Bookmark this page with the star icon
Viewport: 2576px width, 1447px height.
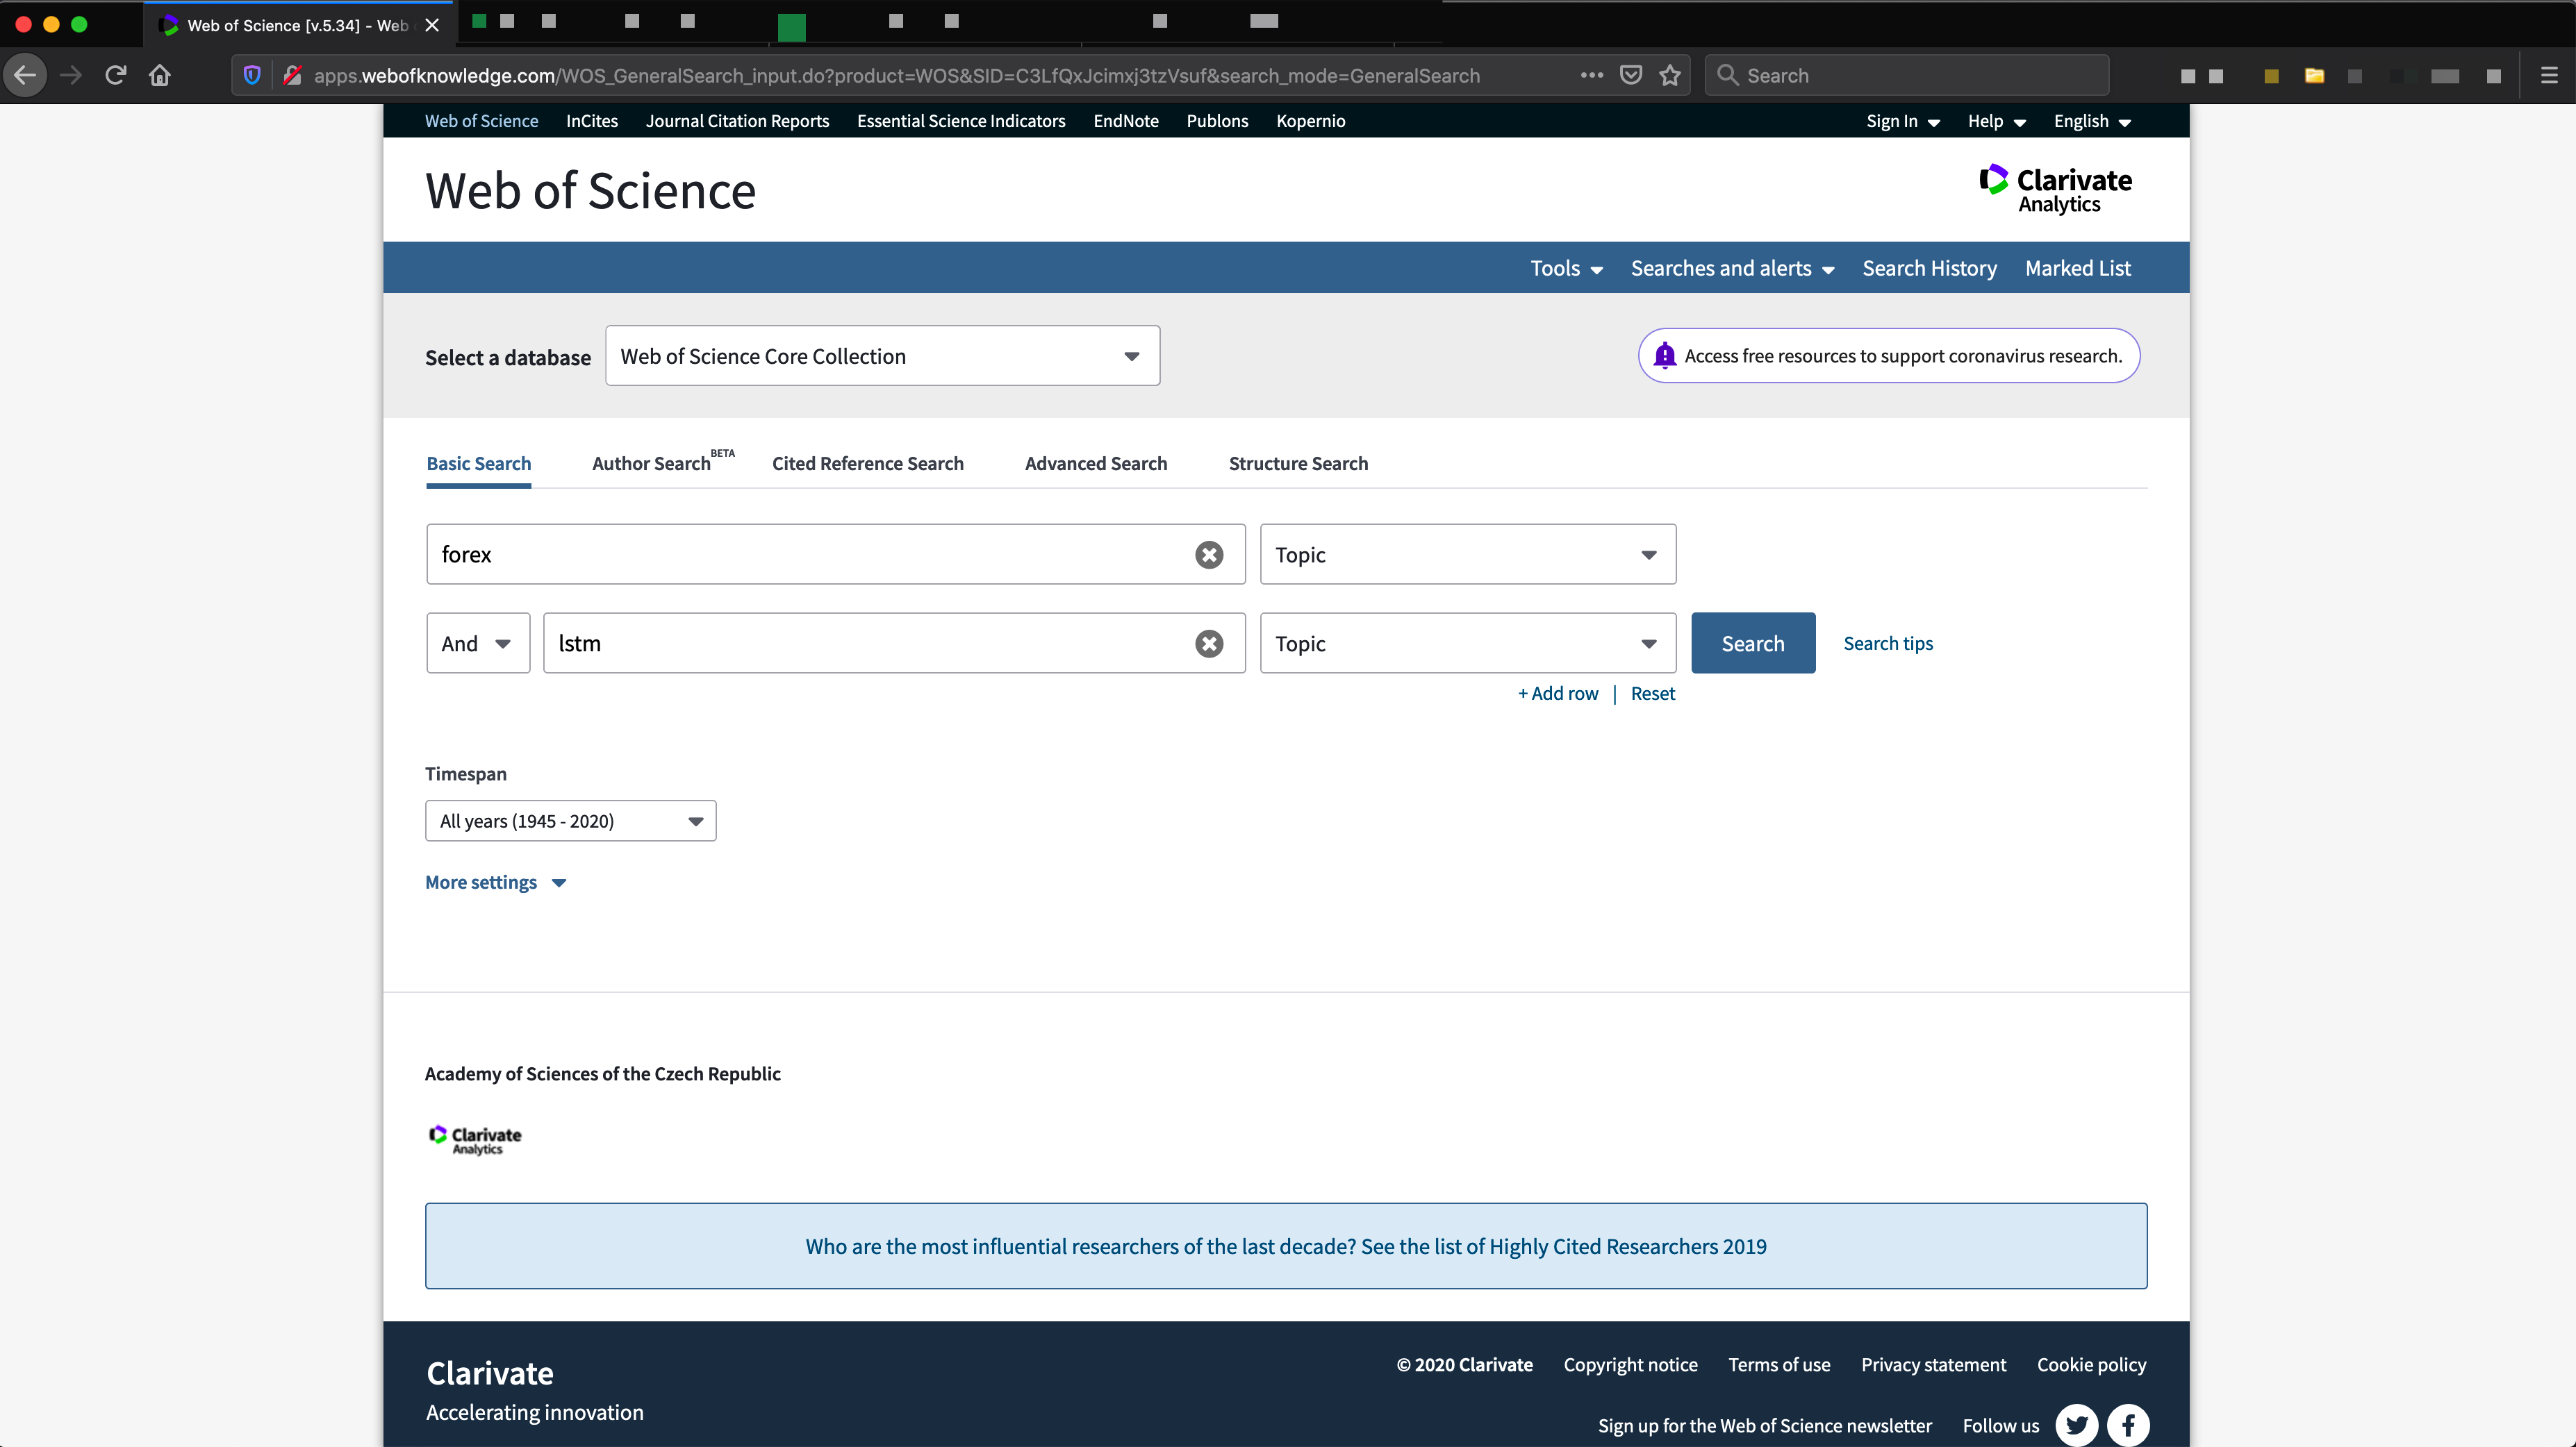(1670, 76)
